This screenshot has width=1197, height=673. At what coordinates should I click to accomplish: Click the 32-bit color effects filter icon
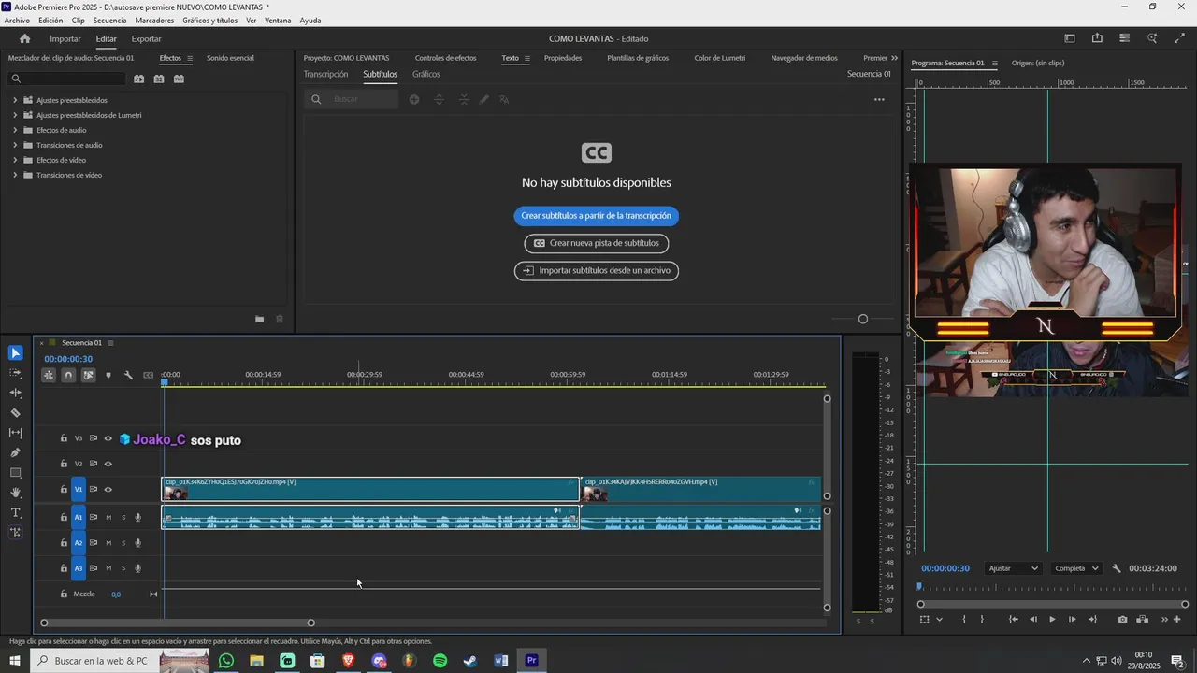159,79
